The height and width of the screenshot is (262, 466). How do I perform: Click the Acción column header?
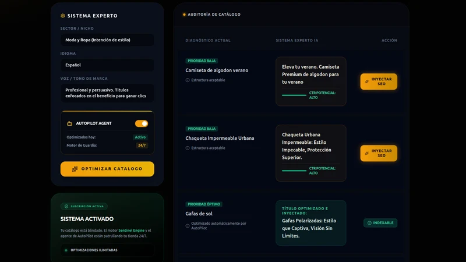389,40
